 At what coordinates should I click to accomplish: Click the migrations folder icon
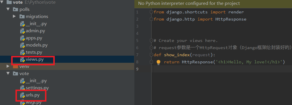coord(22,17)
